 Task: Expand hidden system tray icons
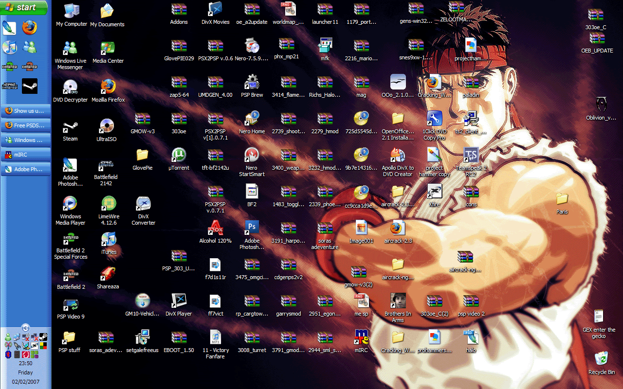coord(26,327)
